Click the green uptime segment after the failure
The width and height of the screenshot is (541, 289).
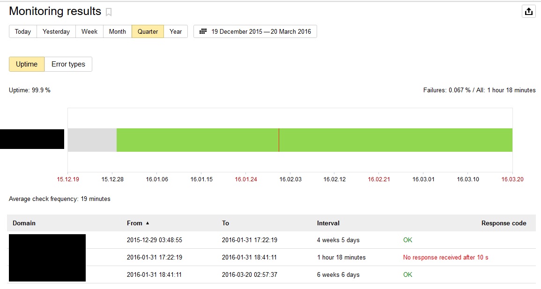pyautogui.click(x=396, y=140)
